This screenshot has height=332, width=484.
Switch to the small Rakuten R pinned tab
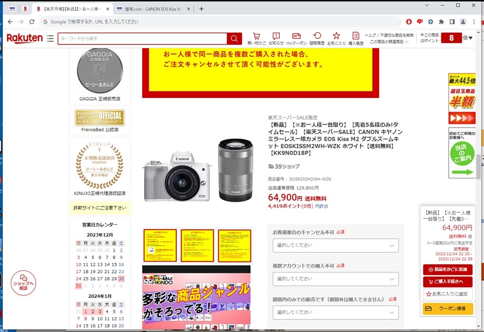(26, 9)
